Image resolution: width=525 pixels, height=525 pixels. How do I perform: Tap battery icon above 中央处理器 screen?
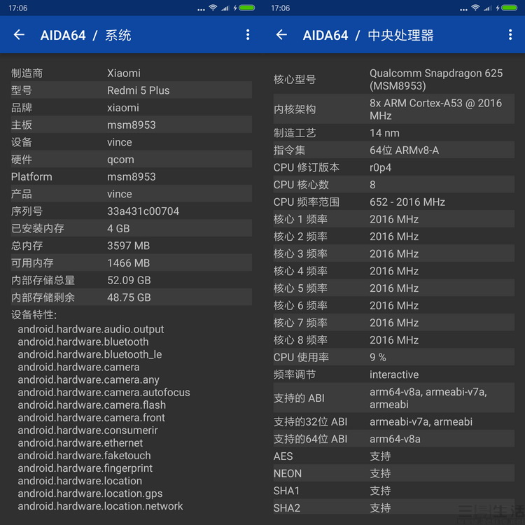(x=509, y=8)
